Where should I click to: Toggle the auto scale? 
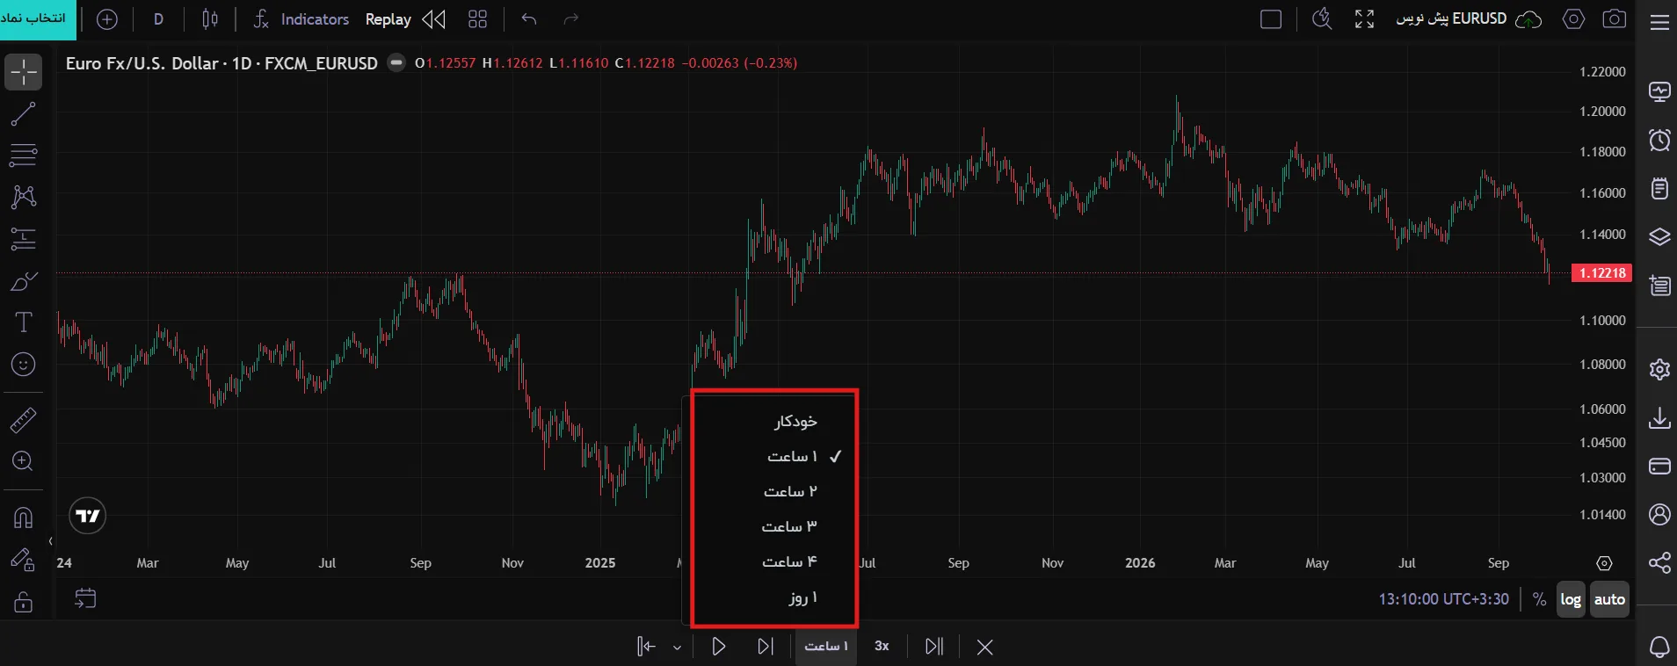pyautogui.click(x=1609, y=599)
